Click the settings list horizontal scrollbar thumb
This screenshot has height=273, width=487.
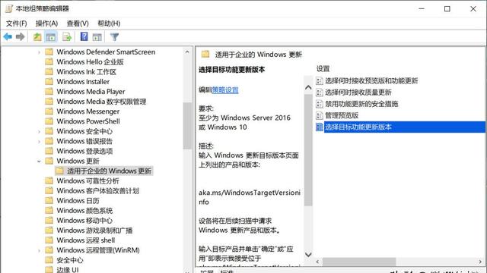(x=359, y=262)
